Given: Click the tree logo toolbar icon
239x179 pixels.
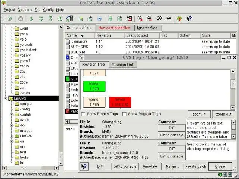Looking at the screenshot, I should tap(180, 19).
